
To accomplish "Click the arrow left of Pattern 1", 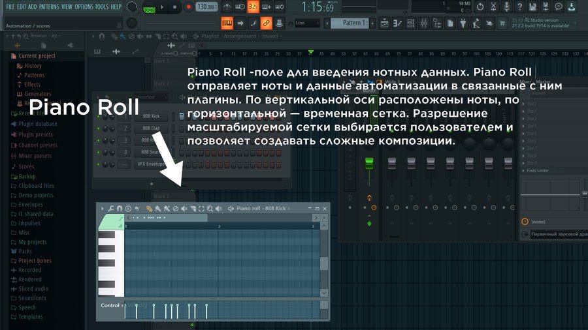I will [x=327, y=23].
